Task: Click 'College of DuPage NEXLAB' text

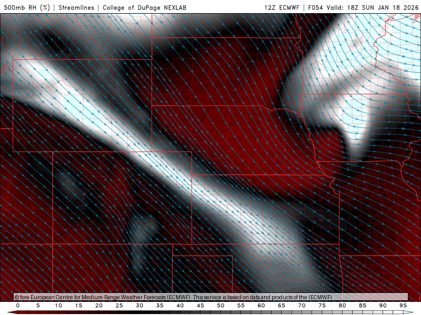Action: point(144,7)
